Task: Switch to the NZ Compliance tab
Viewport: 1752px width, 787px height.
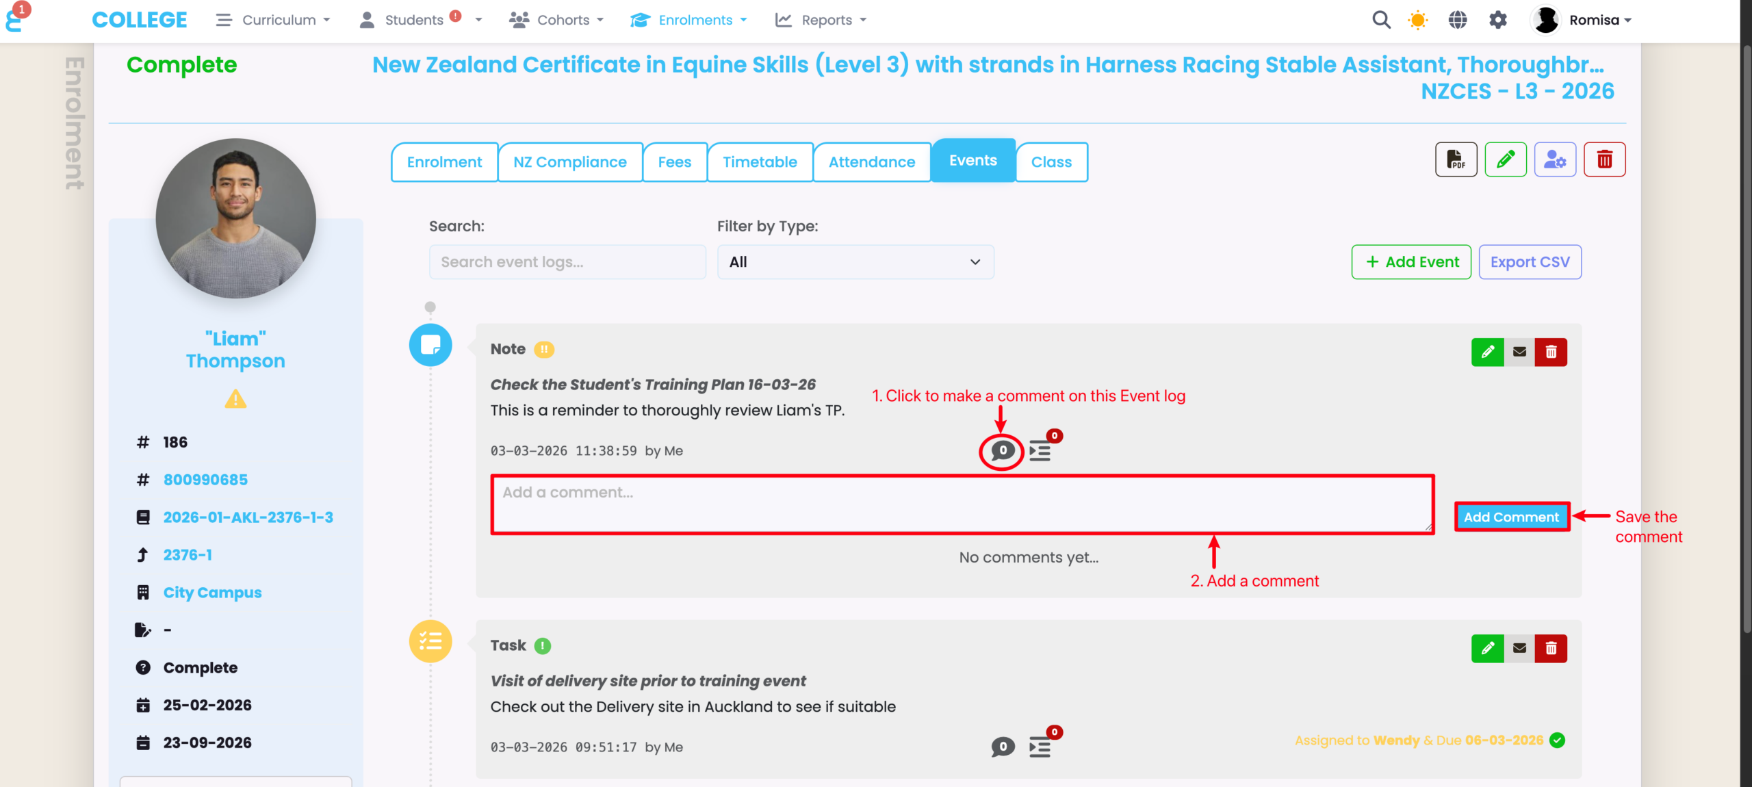Action: click(x=569, y=162)
